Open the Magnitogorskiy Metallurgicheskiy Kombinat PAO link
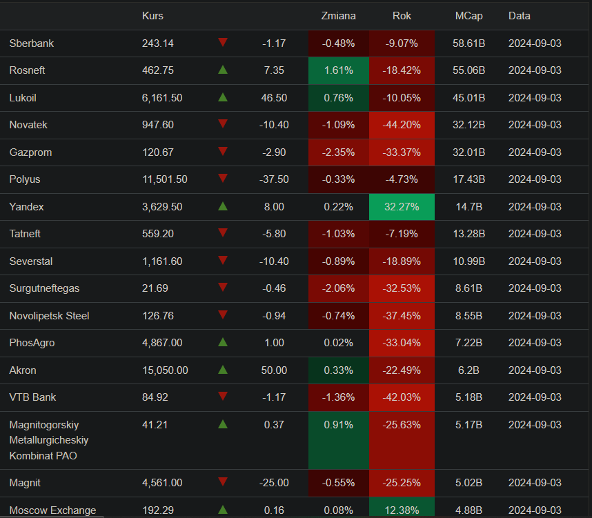This screenshot has width=592, height=518. tap(49, 440)
